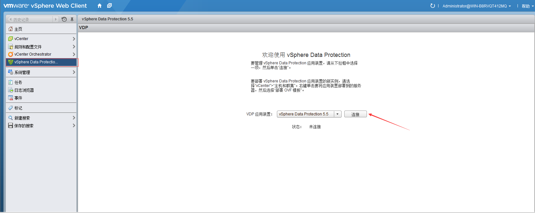
Task: Open the 标记 tags item
Action: point(41,108)
